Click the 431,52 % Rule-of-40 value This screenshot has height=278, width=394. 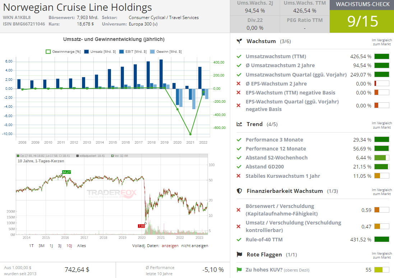click(361, 240)
